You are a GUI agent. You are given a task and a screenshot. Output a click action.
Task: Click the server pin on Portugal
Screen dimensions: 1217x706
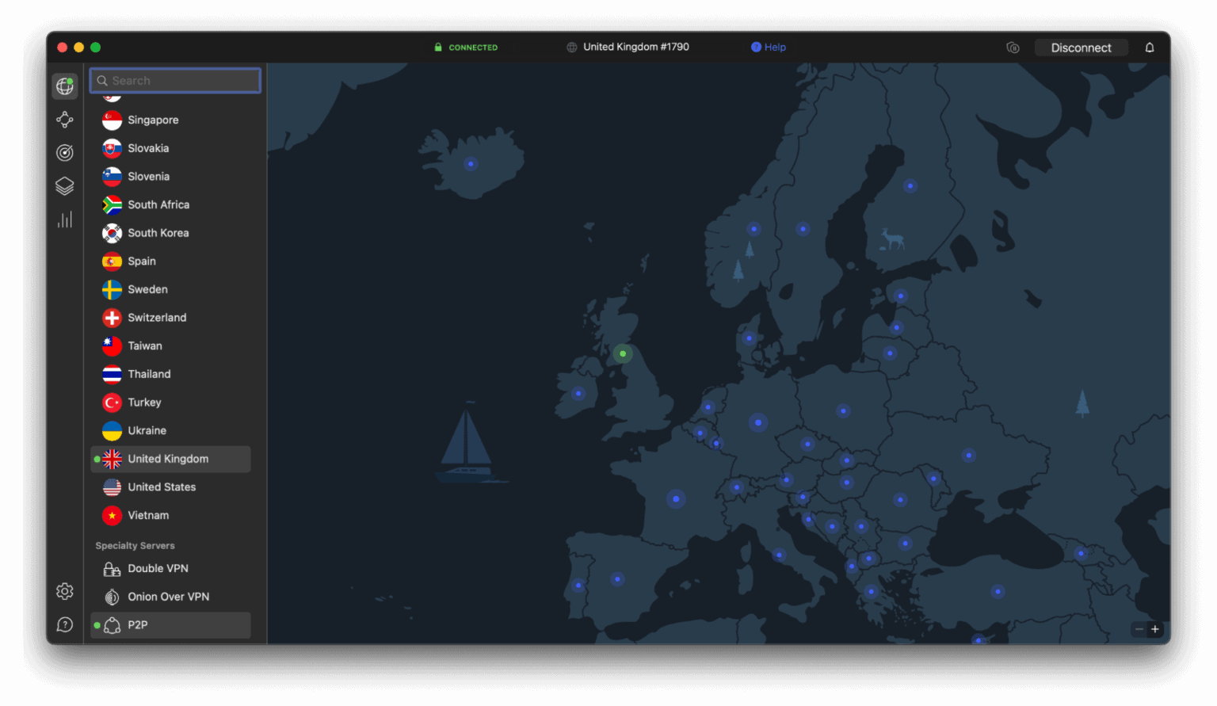pyautogui.click(x=578, y=586)
